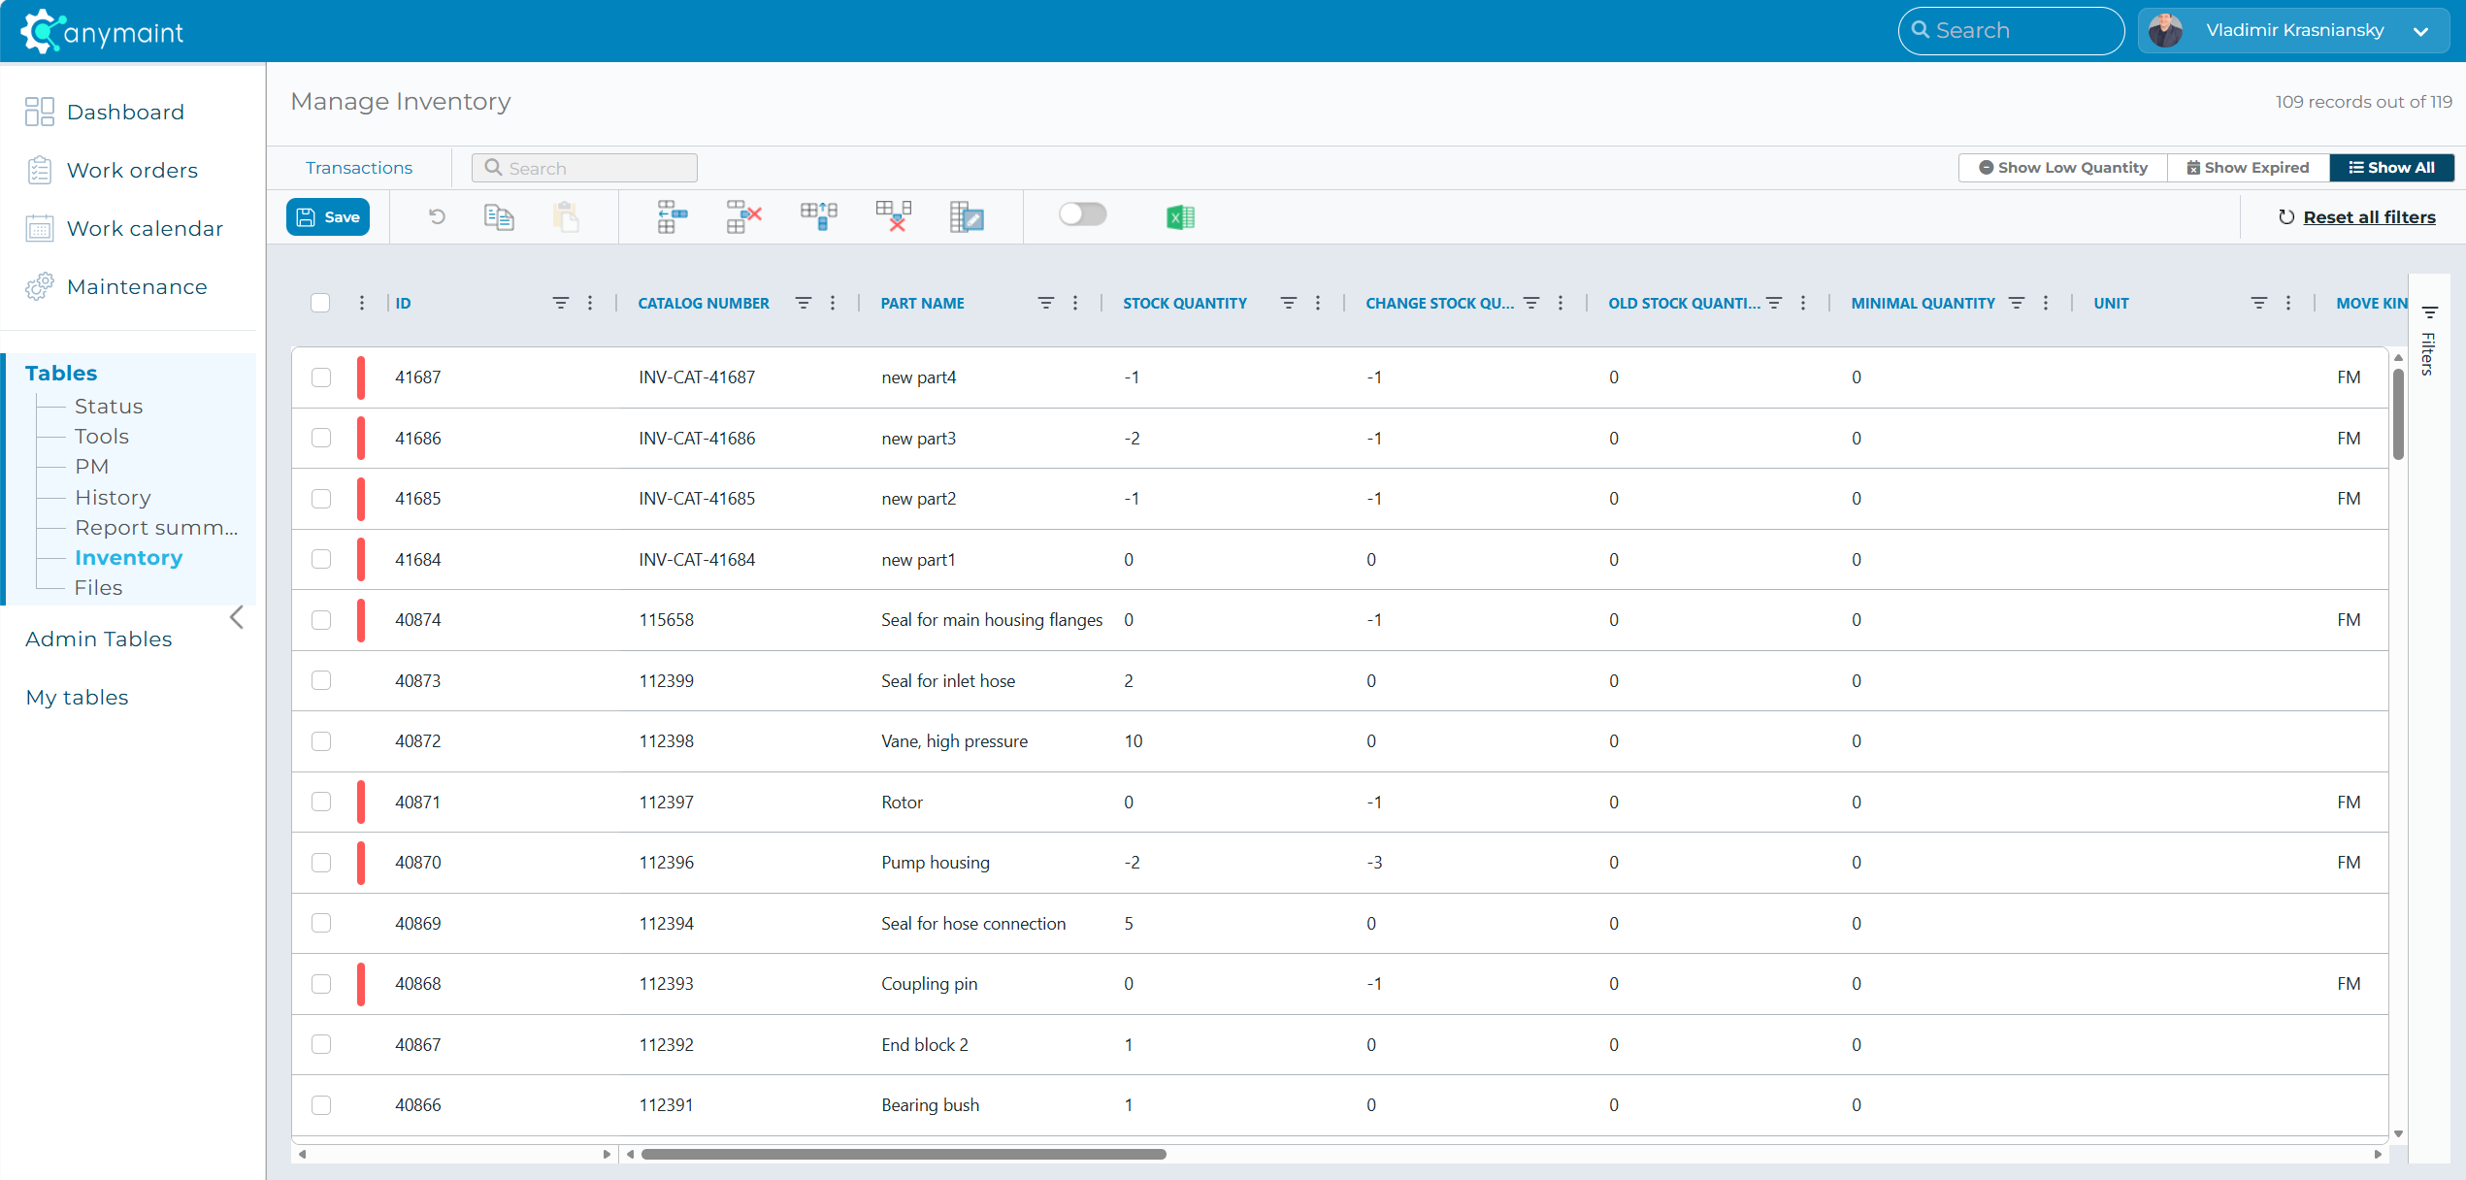Open the Transactions tab
This screenshot has width=2466, height=1180.
point(359,168)
